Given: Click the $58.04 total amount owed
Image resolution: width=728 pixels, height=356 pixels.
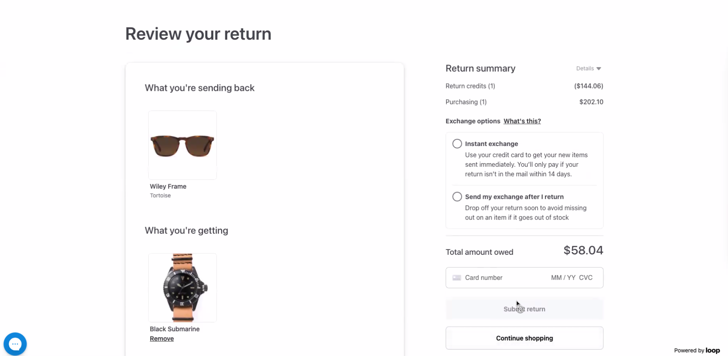Looking at the screenshot, I should coord(583,250).
